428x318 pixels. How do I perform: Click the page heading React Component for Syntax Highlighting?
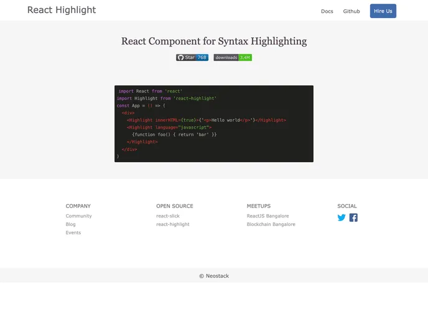pos(214,41)
